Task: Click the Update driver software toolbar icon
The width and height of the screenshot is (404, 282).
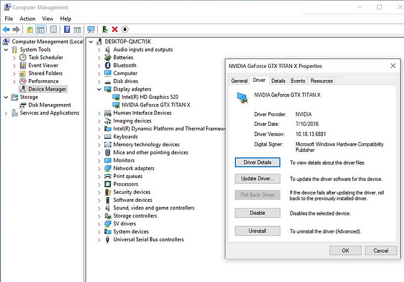Action: 105,30
